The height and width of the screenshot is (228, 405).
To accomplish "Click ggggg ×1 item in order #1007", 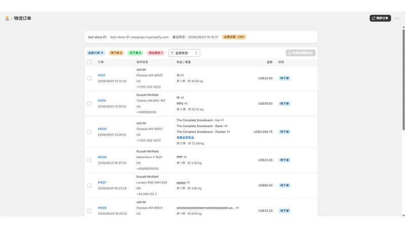I will click(183, 182).
